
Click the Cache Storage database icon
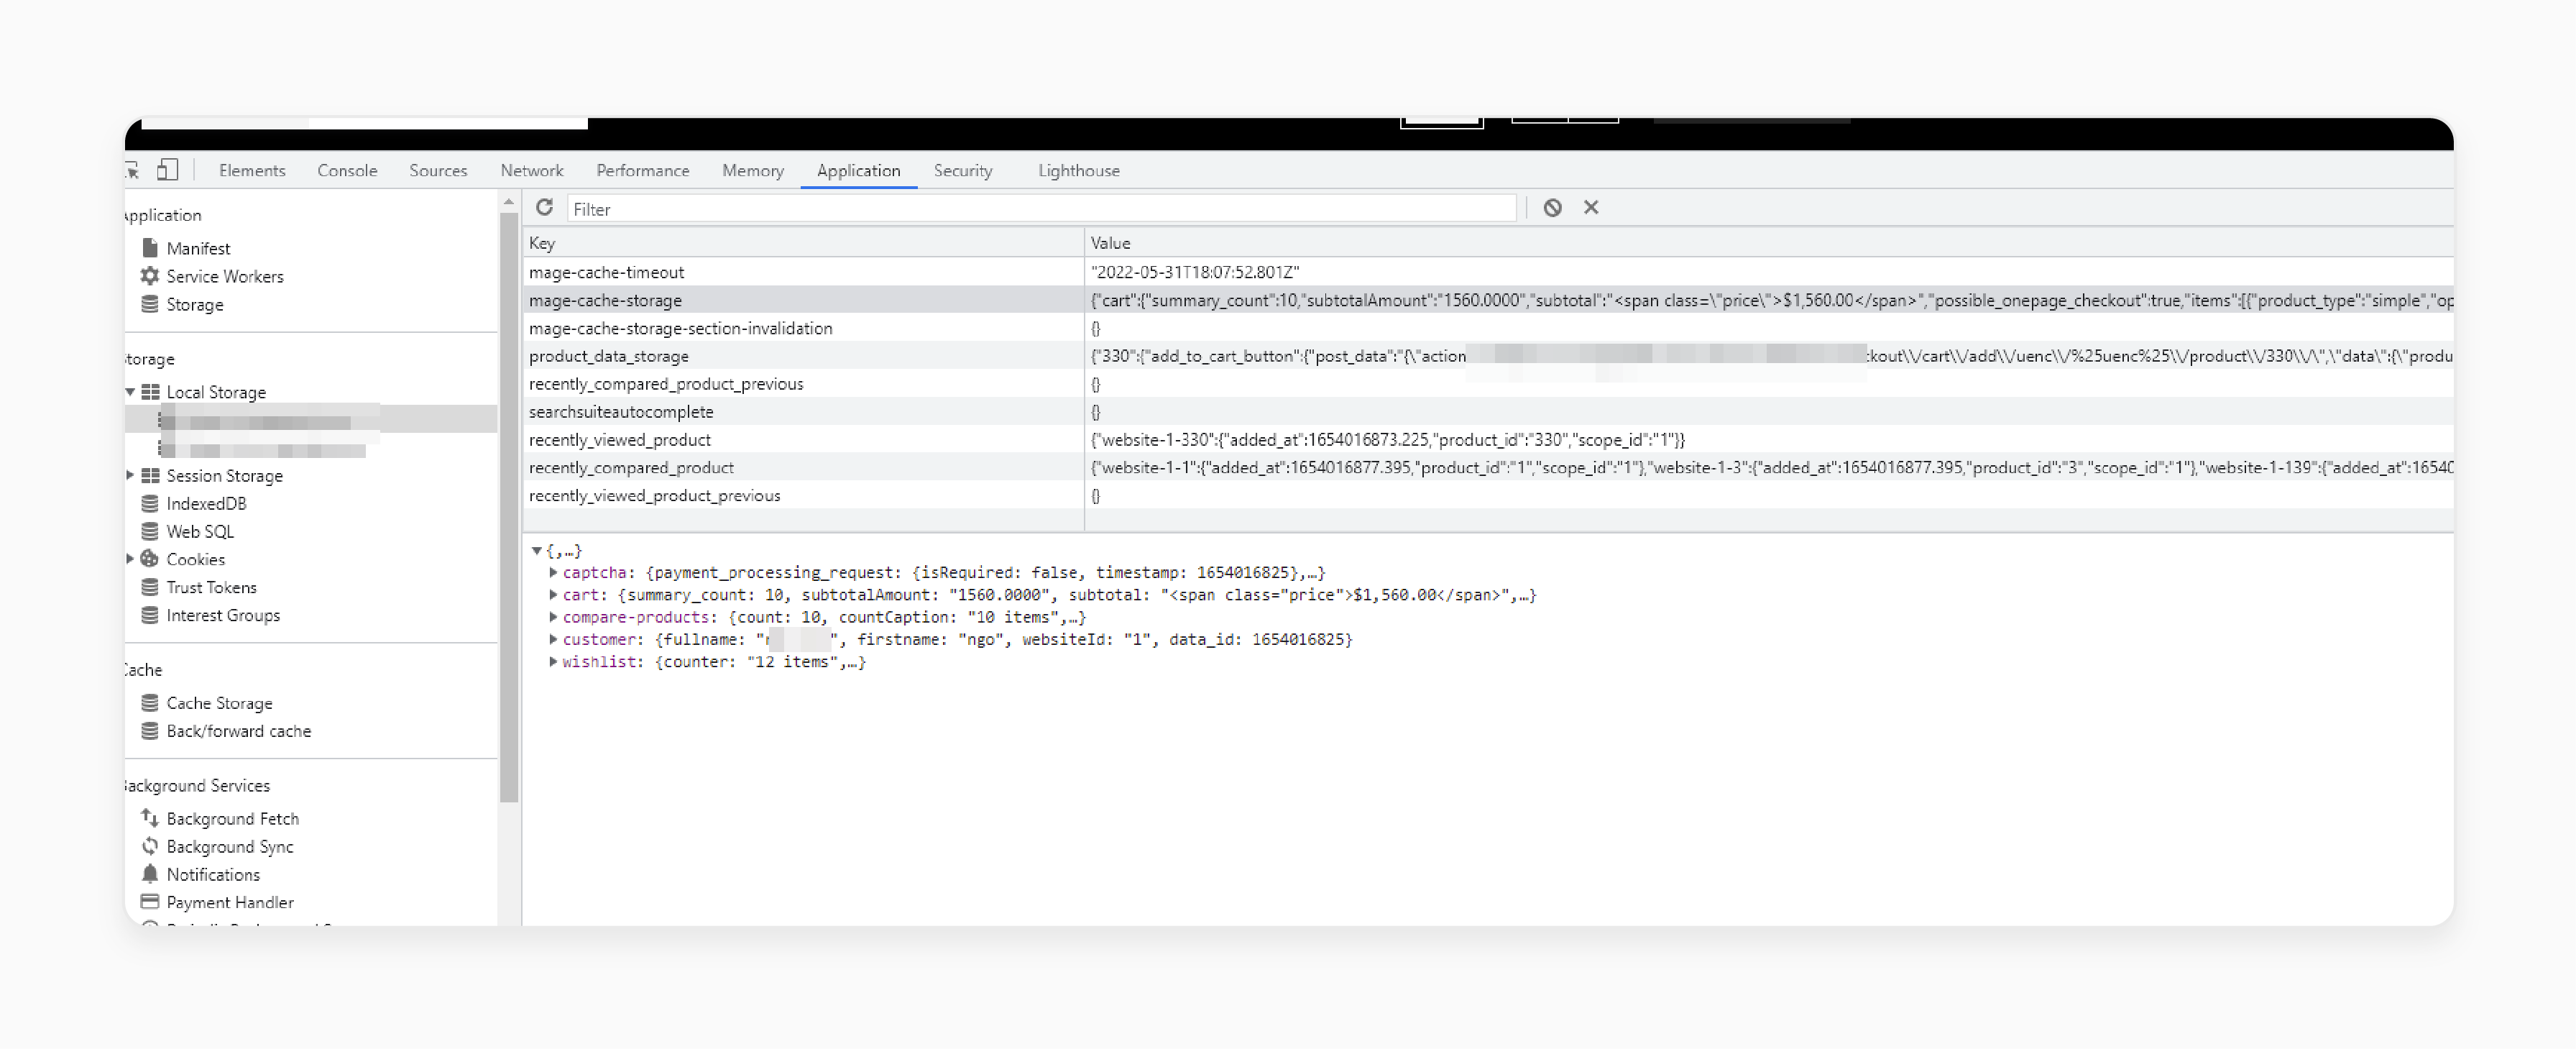tap(150, 702)
